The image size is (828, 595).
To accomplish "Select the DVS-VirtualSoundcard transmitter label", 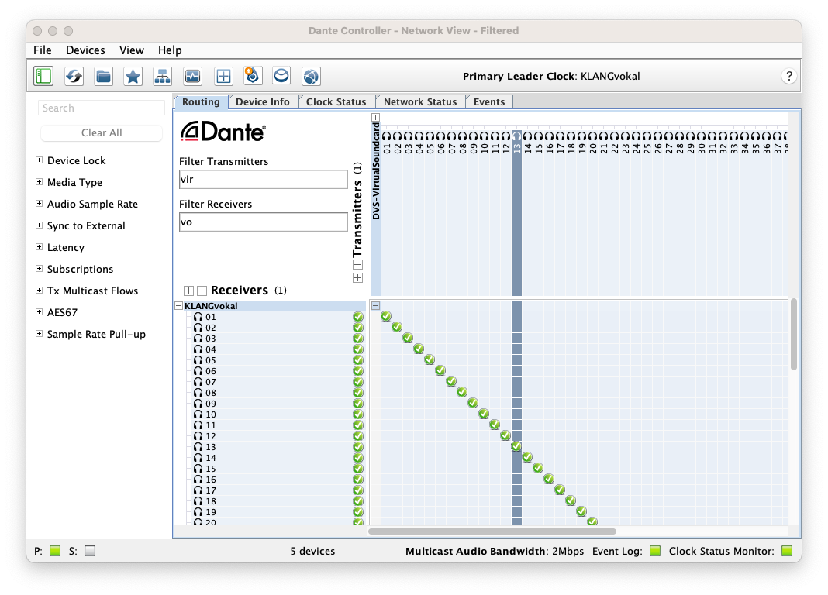I will click(376, 171).
